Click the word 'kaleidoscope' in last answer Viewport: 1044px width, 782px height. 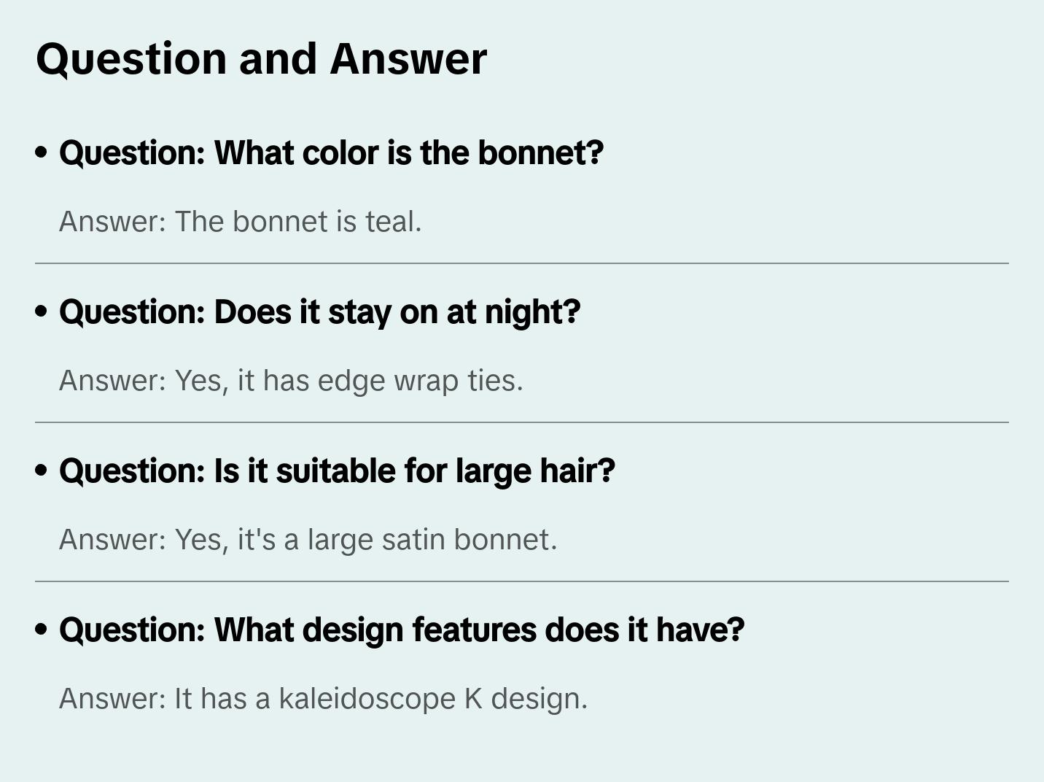pos(367,699)
